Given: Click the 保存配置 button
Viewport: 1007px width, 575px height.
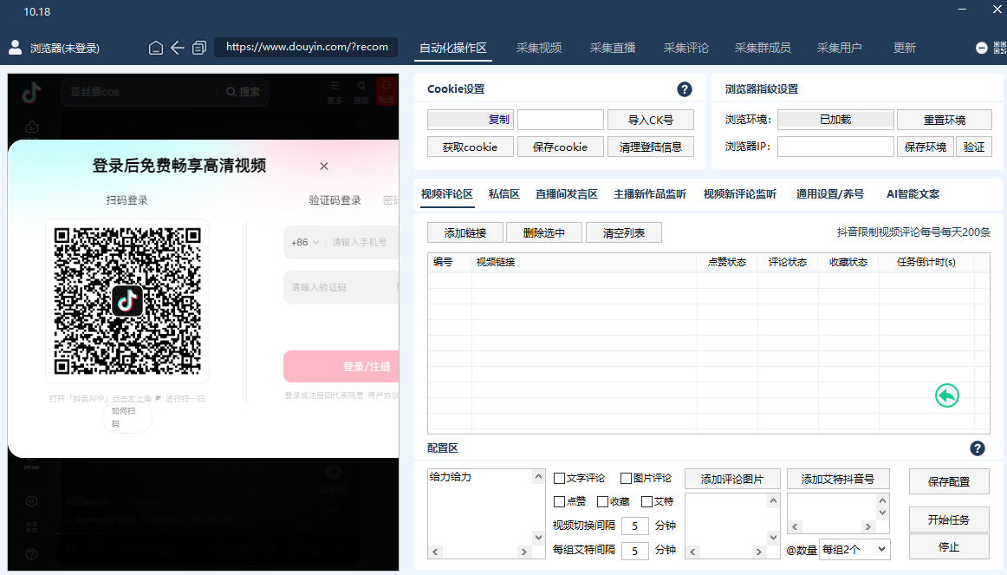Looking at the screenshot, I should tap(949, 482).
